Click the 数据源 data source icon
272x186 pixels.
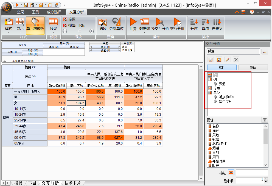(x=144, y=22)
